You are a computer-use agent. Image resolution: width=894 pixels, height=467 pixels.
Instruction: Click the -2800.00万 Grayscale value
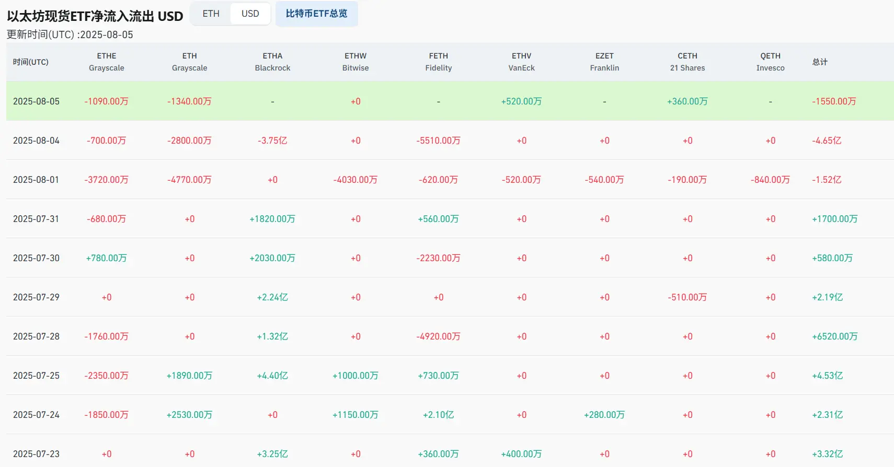point(190,141)
